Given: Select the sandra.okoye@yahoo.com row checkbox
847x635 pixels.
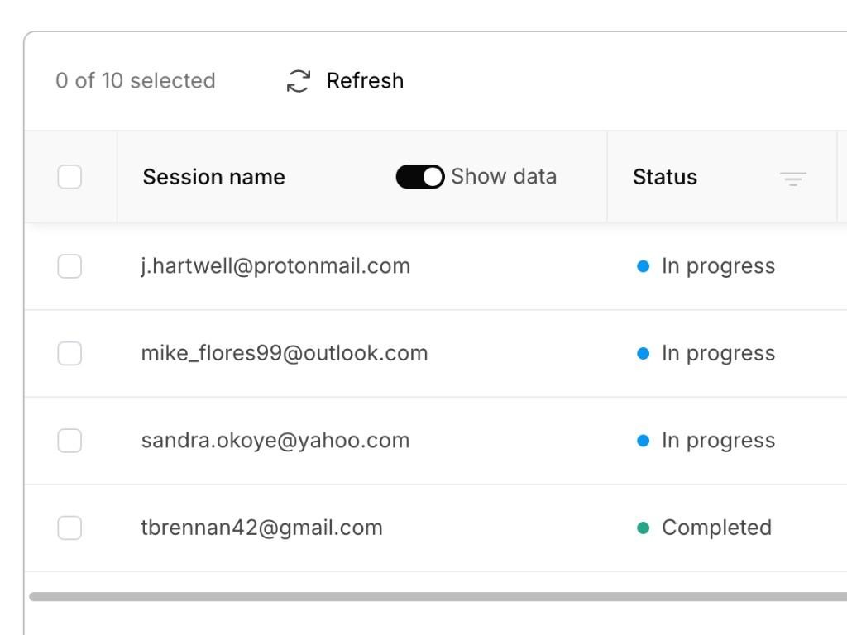Looking at the screenshot, I should tap(69, 441).
